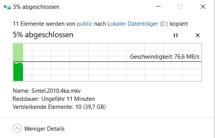Click the 'Weniger Details' label
Viewport: 215px width, 138px height.
(44, 129)
